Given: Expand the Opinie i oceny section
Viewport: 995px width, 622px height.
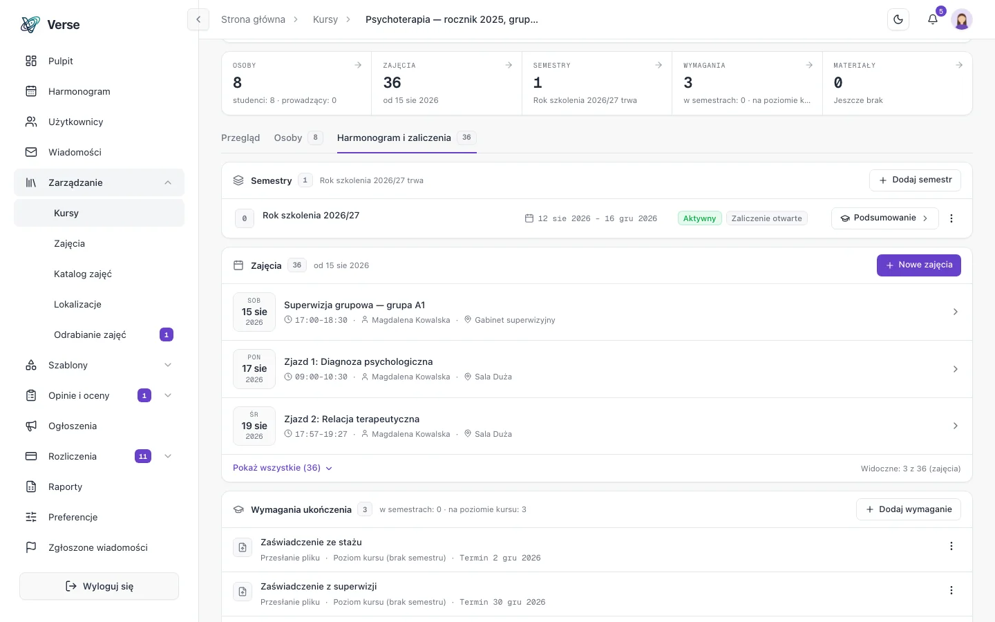Looking at the screenshot, I should coord(99,395).
